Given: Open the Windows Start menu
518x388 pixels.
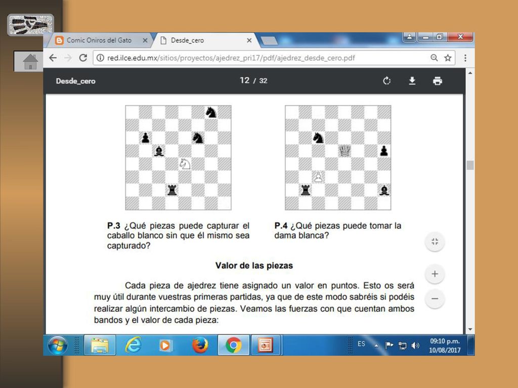Looking at the screenshot, I should click(58, 345).
